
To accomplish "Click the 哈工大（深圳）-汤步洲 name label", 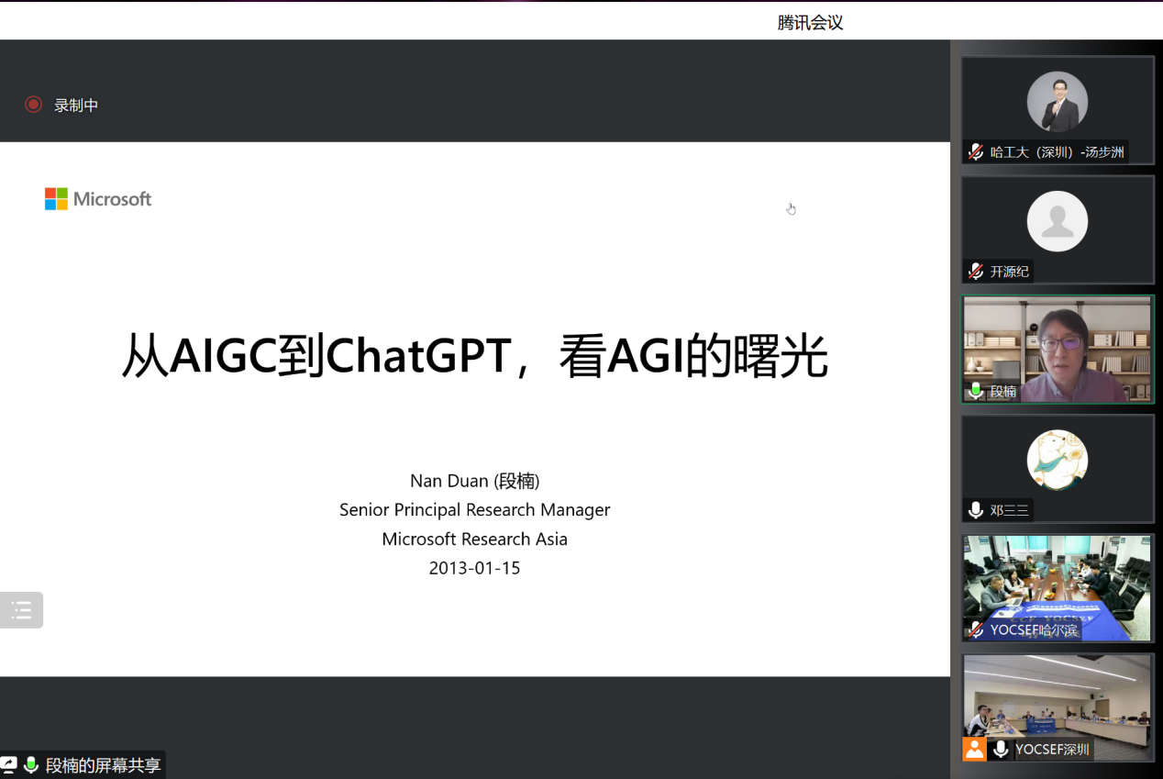I will pos(1058,152).
